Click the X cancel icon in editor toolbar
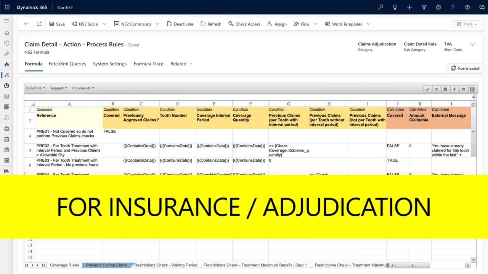 [x=437, y=89]
